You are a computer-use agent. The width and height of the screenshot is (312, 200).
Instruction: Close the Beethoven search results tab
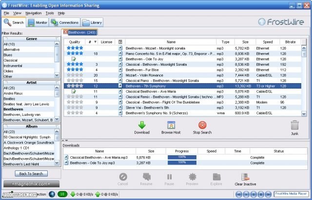[66, 32]
